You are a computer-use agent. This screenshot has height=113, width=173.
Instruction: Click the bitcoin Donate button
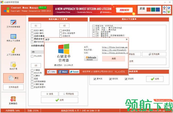point(91,58)
